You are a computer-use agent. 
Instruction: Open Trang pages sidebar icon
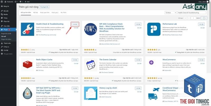(2, 18)
